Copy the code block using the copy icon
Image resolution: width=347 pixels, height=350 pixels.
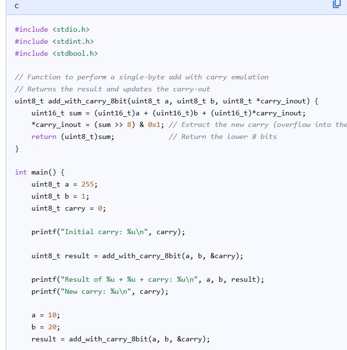point(337,5)
